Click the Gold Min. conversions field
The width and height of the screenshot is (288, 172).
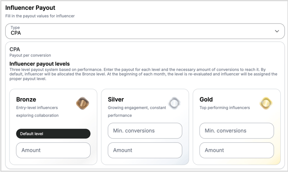236,131
